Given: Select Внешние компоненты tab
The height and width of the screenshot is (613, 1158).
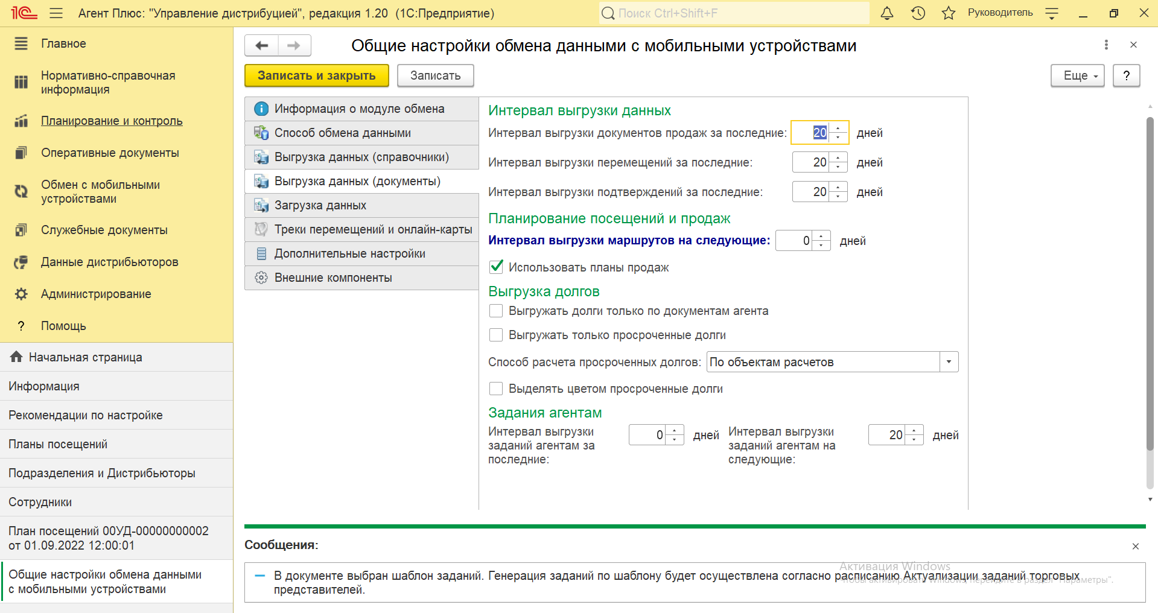Looking at the screenshot, I should tap(361, 278).
